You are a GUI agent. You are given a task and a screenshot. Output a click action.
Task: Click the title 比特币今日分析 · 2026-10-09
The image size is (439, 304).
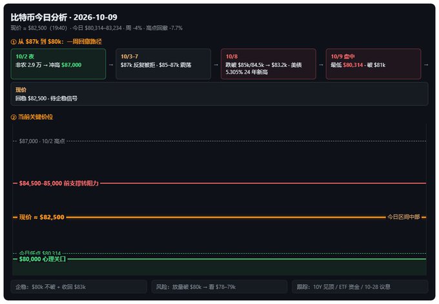coord(64,17)
